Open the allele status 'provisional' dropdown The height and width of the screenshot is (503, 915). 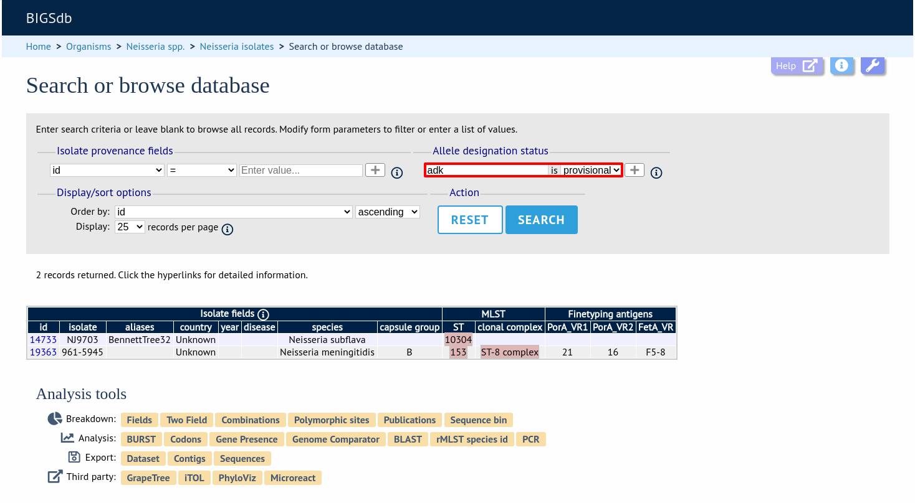pyautogui.click(x=592, y=170)
